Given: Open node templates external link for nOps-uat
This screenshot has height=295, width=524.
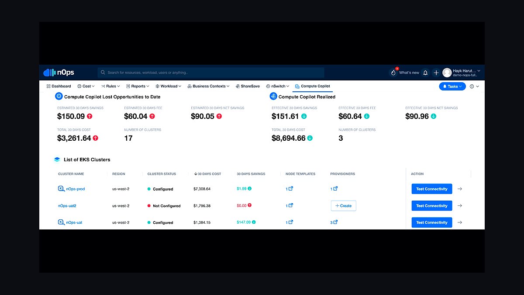Looking at the screenshot, I should coord(291,222).
